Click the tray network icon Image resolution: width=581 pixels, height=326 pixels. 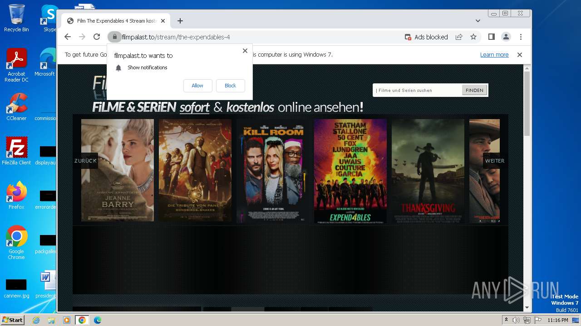[x=527, y=320]
